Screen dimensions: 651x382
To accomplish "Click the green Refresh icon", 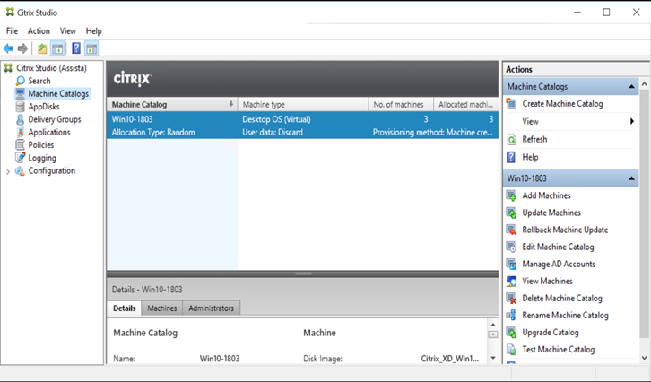I will 511,140.
